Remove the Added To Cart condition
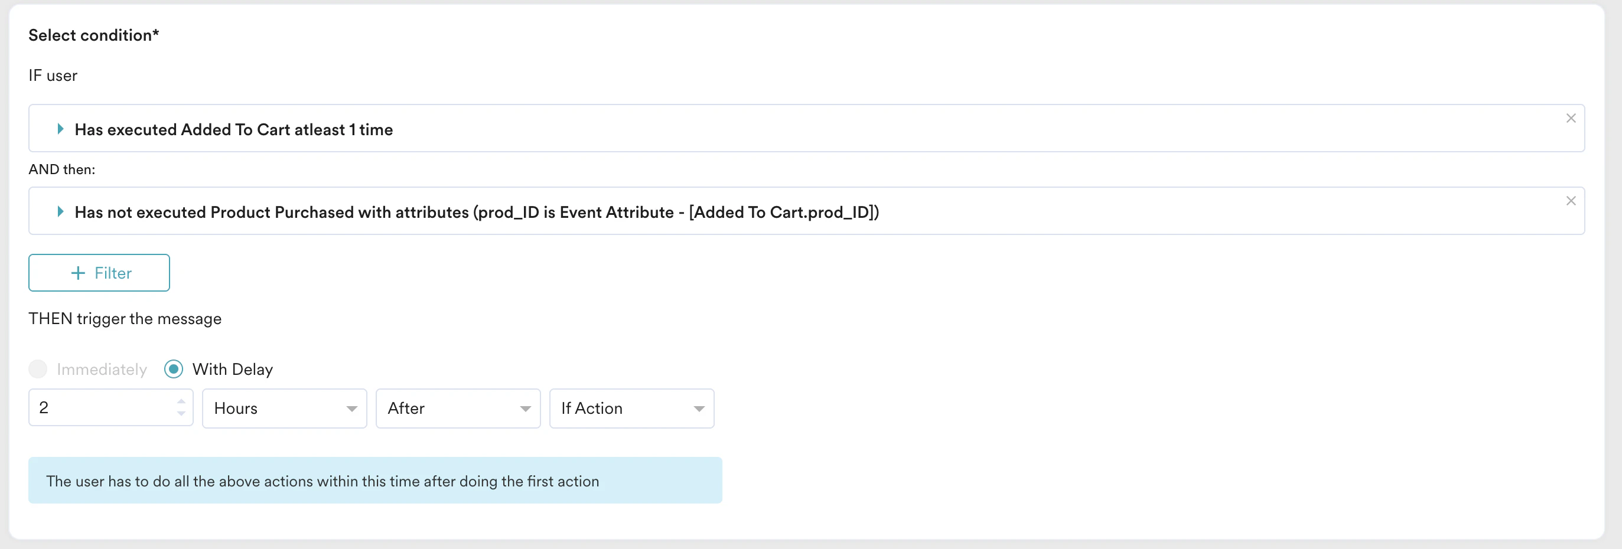This screenshot has width=1622, height=549. pyautogui.click(x=1571, y=119)
